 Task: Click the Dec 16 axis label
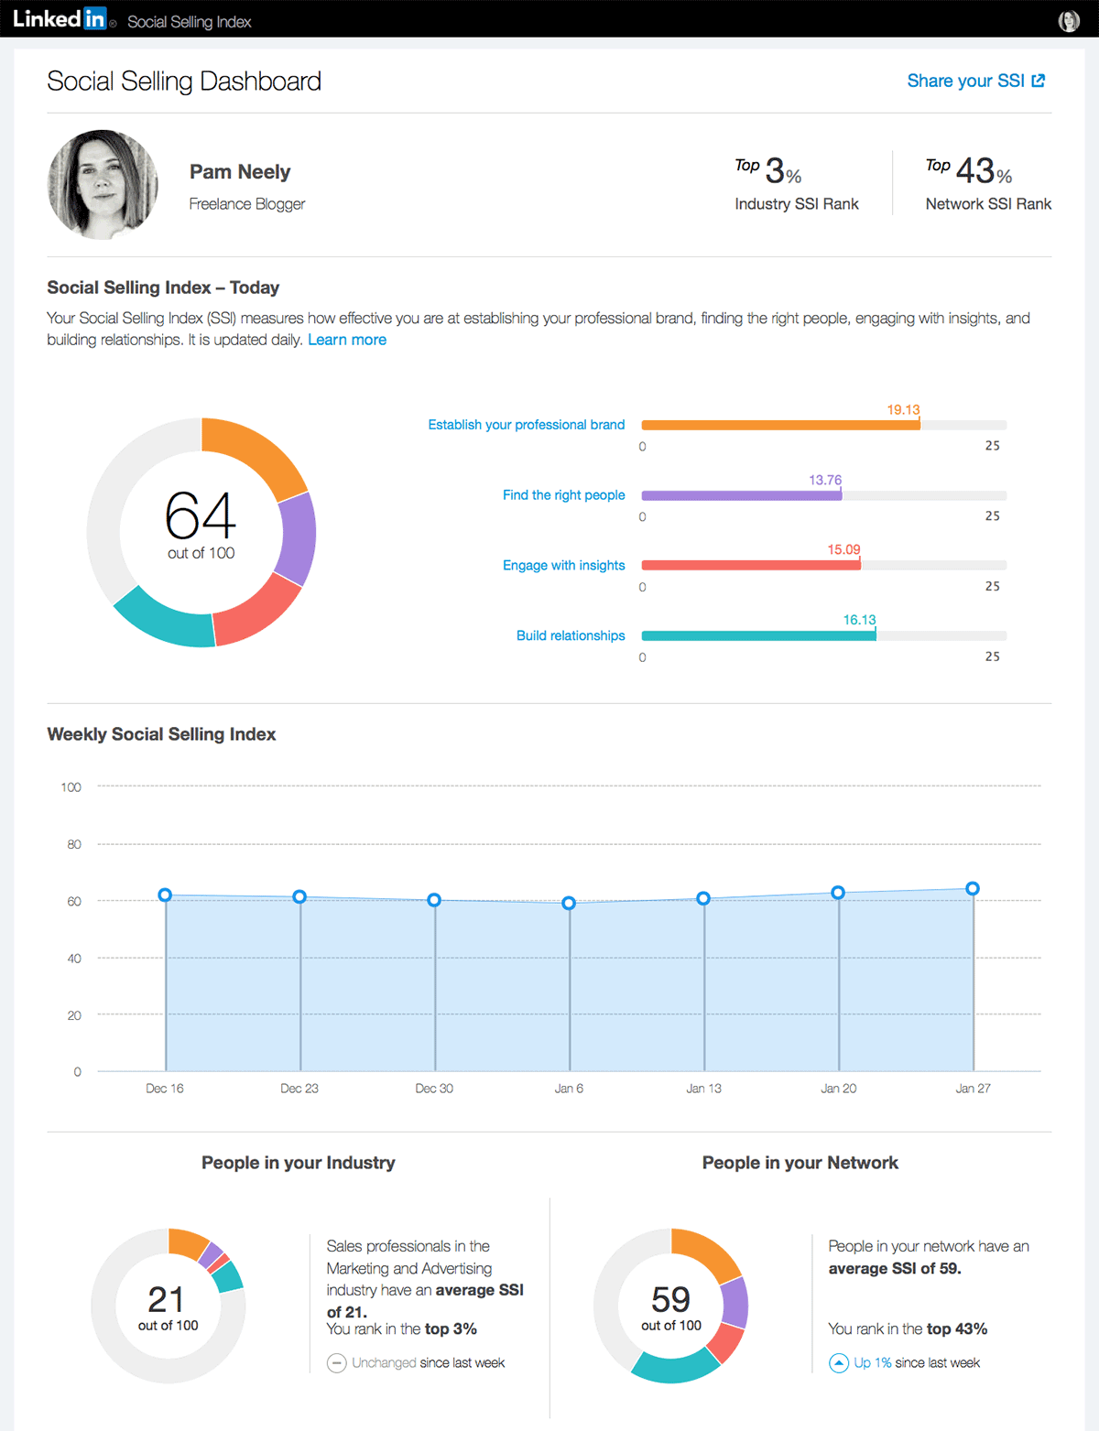165,1089
